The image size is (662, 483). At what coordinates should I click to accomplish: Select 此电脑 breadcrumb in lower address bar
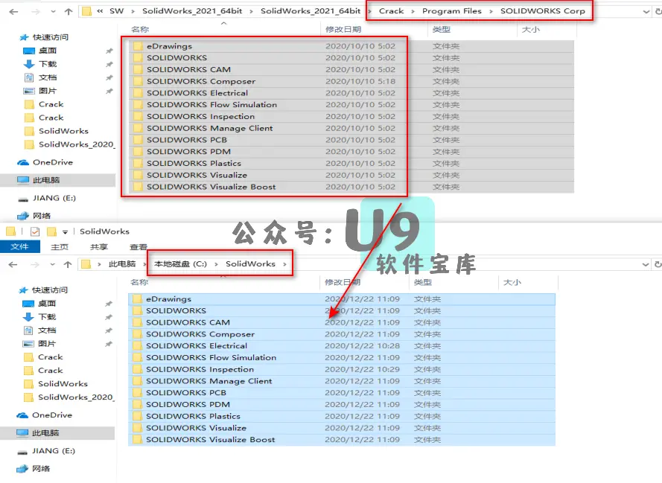122,264
